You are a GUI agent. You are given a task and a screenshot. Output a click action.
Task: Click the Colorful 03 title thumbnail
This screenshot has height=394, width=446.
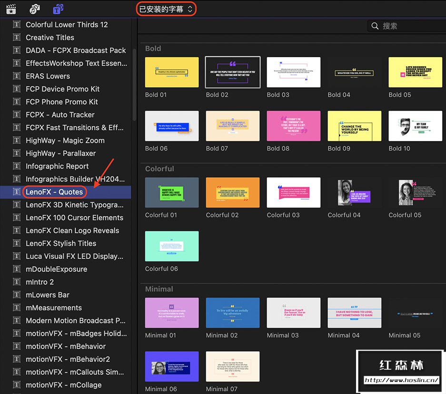click(x=294, y=192)
